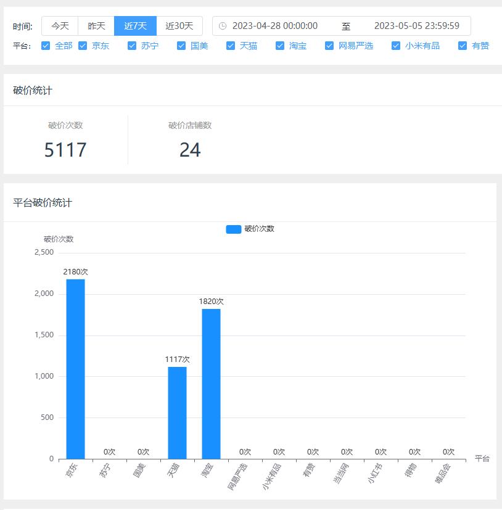The image size is (502, 510).
Task: Uncheck the 全部 platform checkbox
Action: (46, 46)
